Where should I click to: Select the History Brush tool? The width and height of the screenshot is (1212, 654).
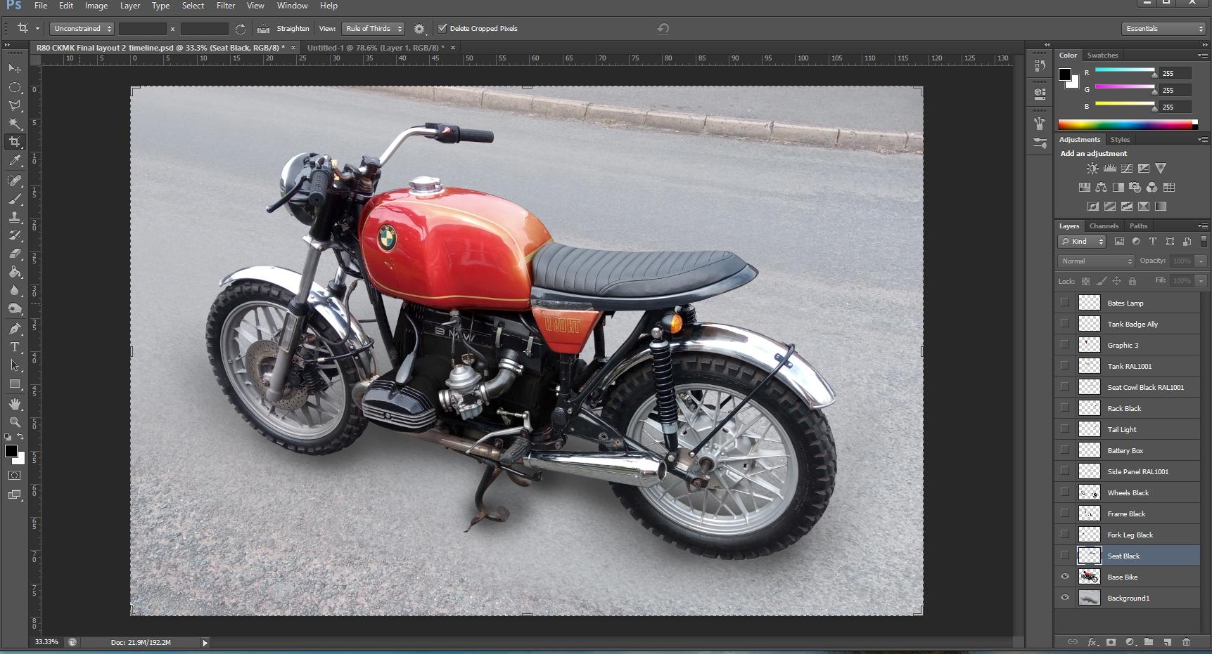(15, 235)
